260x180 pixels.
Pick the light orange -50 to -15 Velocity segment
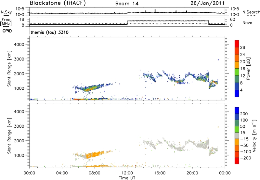coord(237,142)
